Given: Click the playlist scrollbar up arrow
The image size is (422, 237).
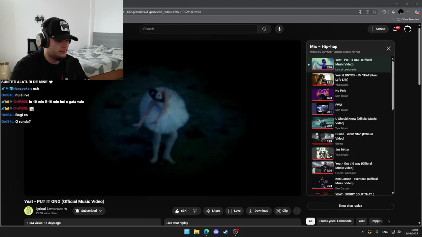Looking at the screenshot, I should [393, 59].
